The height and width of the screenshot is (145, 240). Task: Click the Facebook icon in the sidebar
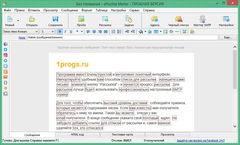click(x=6, y=44)
